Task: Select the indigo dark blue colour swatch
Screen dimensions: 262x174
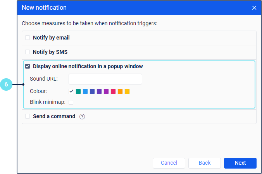Action: [92, 91]
